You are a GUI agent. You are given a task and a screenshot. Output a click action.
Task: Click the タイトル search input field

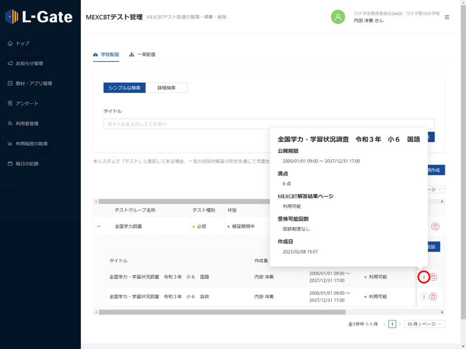pos(268,124)
